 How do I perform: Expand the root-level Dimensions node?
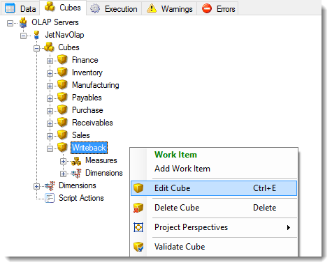click(36, 186)
